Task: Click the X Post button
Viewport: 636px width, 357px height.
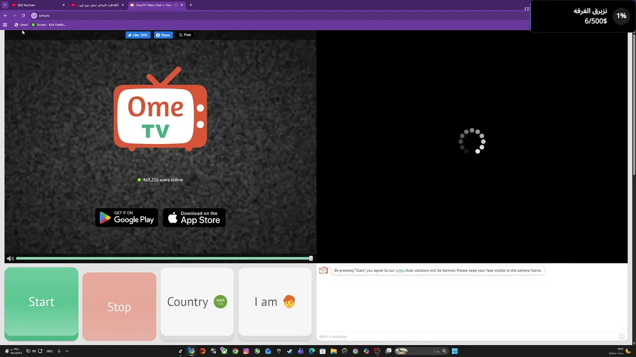Action: [x=184, y=35]
